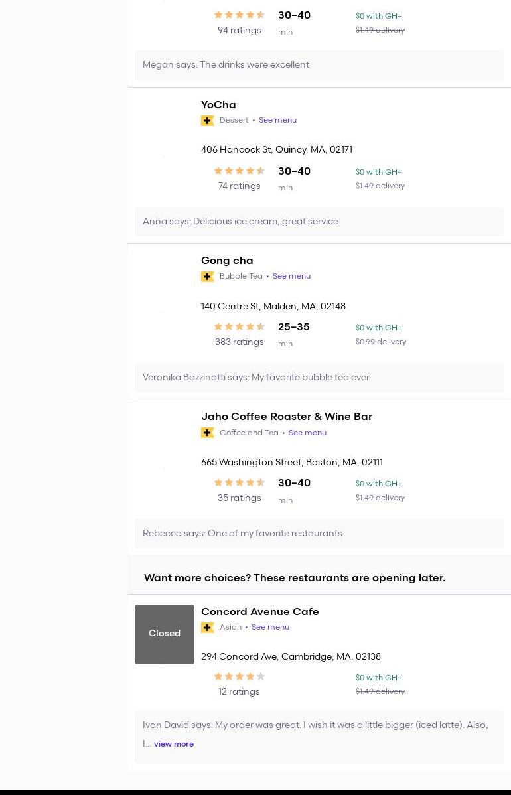
Task: View menu for Jaho Coffee Roaster & Wine Bar
Action: pyautogui.click(x=307, y=433)
